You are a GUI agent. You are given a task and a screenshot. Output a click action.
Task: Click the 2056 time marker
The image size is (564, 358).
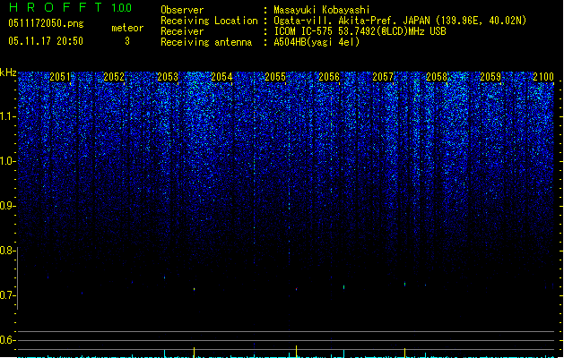point(329,77)
